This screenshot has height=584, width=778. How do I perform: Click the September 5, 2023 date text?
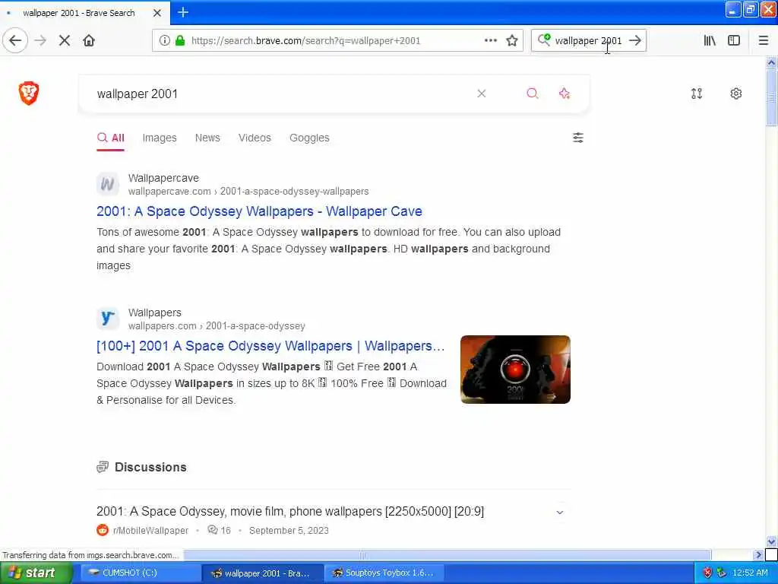(x=289, y=530)
